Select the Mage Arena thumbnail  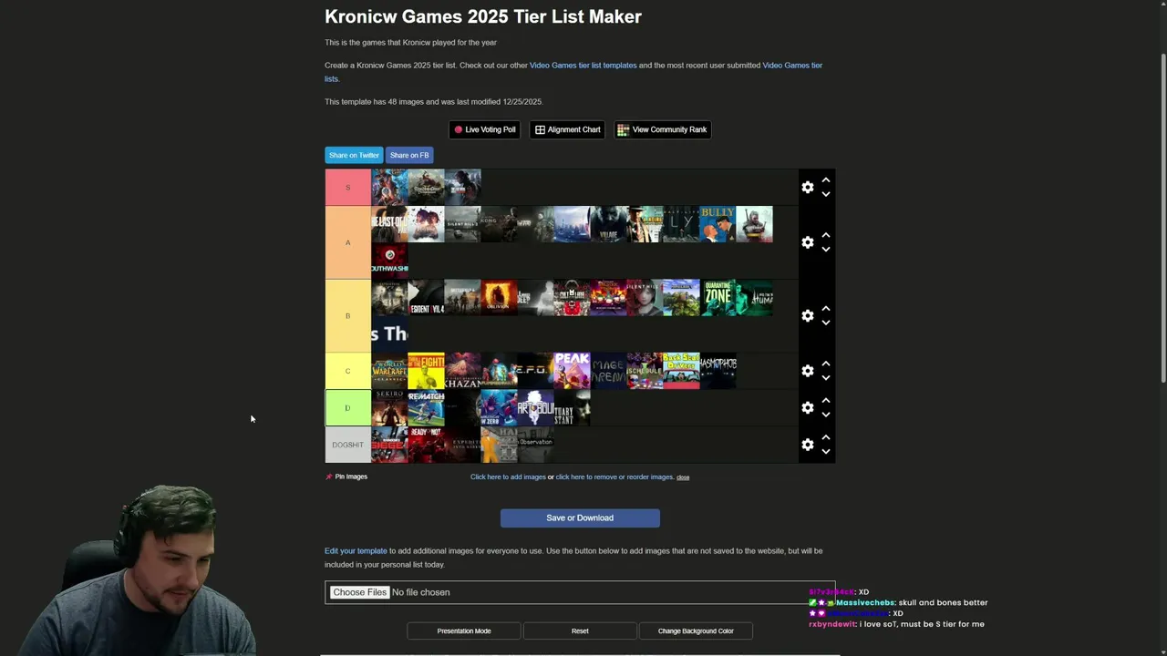(608, 371)
